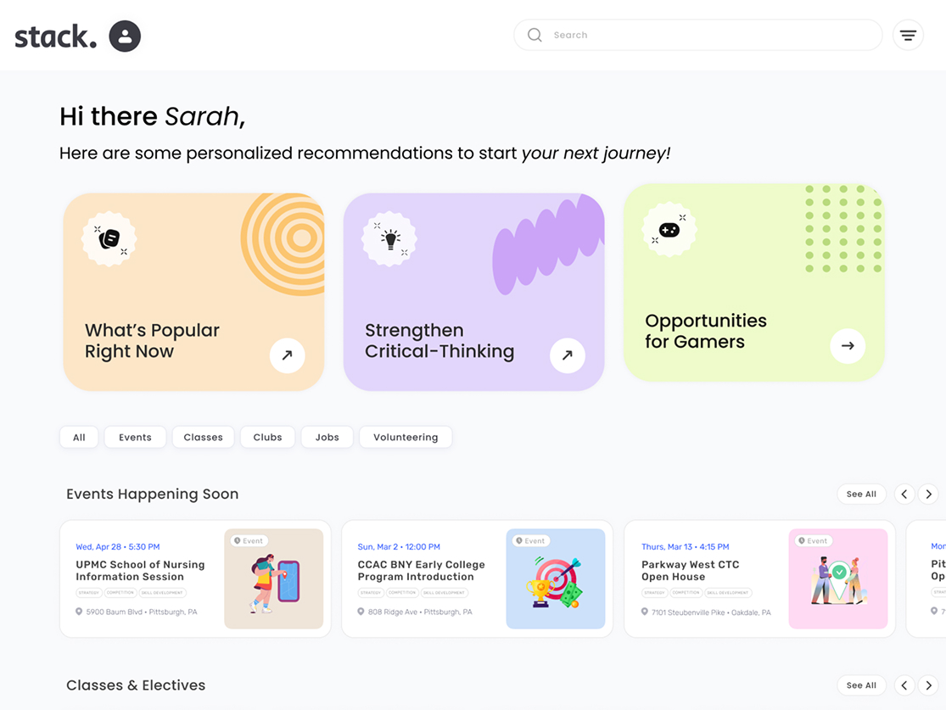Select the Events filter tab
This screenshot has width=946, height=710.
pyautogui.click(x=135, y=438)
